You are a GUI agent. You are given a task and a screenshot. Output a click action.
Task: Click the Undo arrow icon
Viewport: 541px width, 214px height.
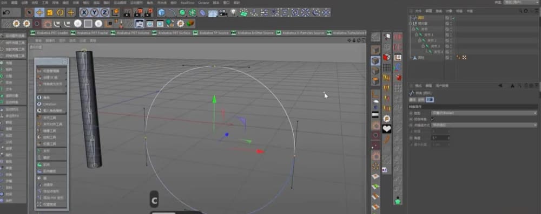click(x=6, y=13)
